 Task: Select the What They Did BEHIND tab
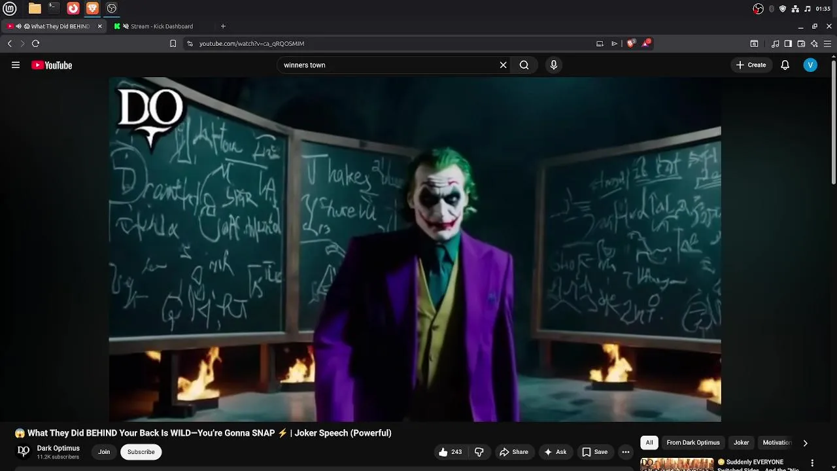click(54, 26)
